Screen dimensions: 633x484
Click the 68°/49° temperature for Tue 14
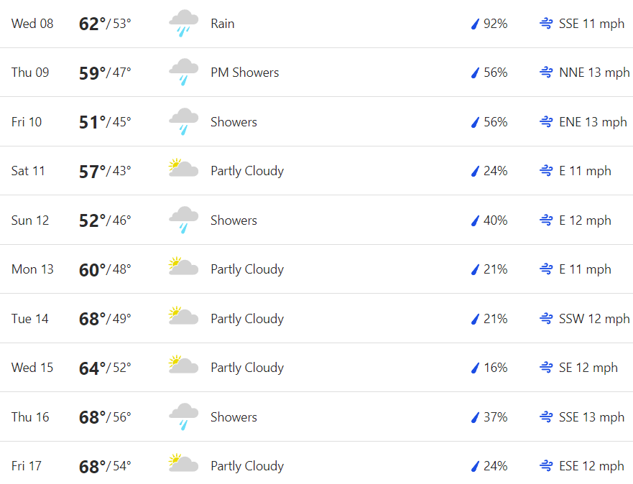click(105, 319)
